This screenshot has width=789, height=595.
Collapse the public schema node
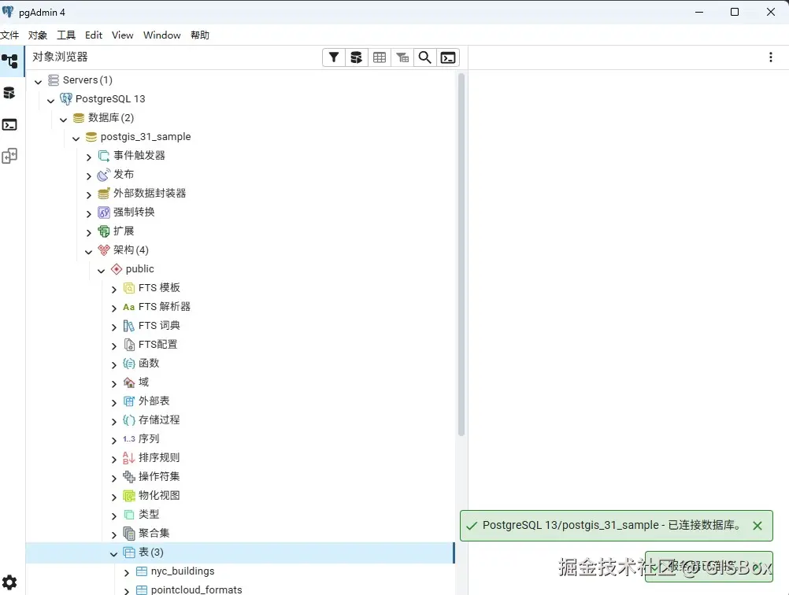point(101,268)
